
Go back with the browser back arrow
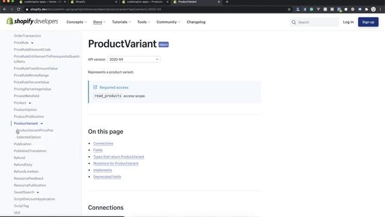(5, 10)
